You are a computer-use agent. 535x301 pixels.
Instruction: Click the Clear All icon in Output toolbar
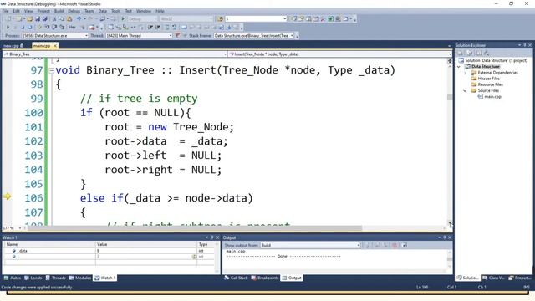coord(395,245)
